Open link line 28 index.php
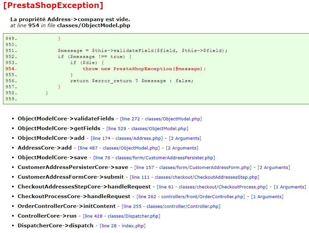Viewport: 309px width, 233px height. point(123,226)
